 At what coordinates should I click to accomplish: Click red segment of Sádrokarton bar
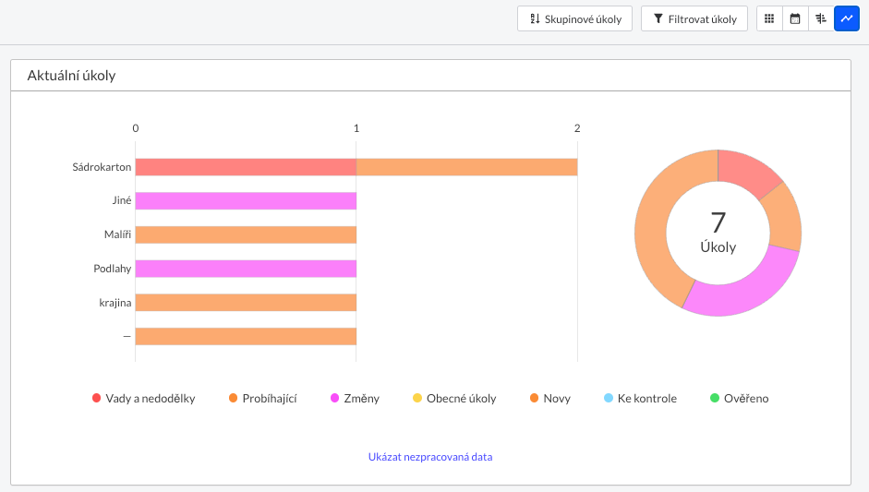pyautogui.click(x=246, y=167)
